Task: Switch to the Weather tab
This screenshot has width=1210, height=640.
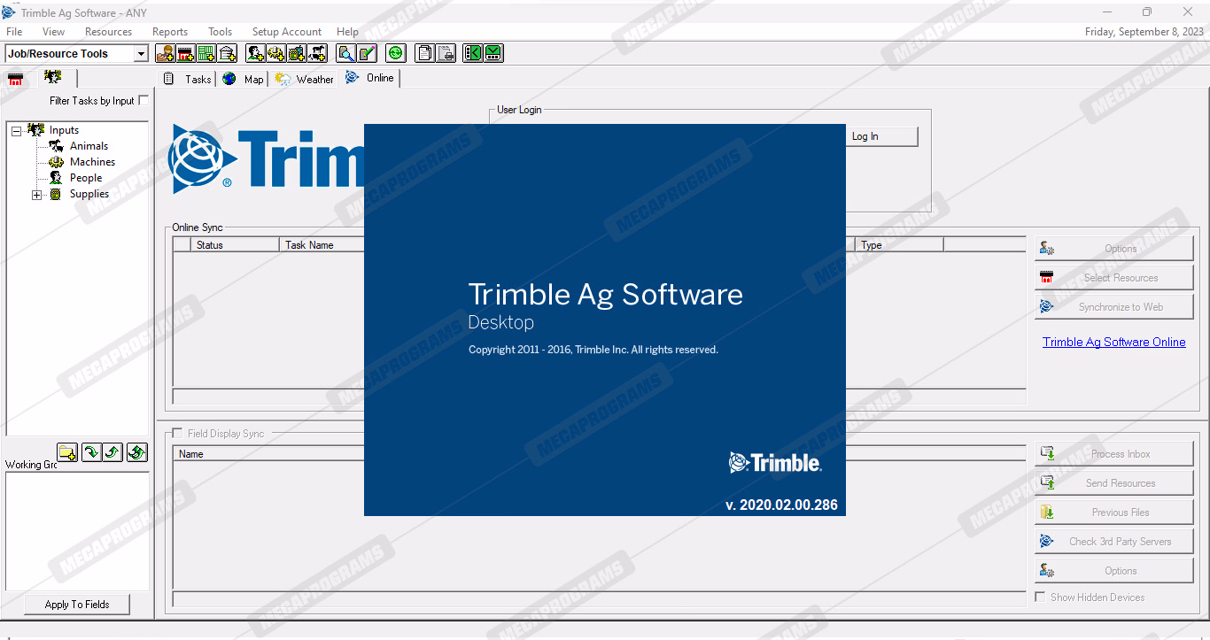Action: [305, 79]
